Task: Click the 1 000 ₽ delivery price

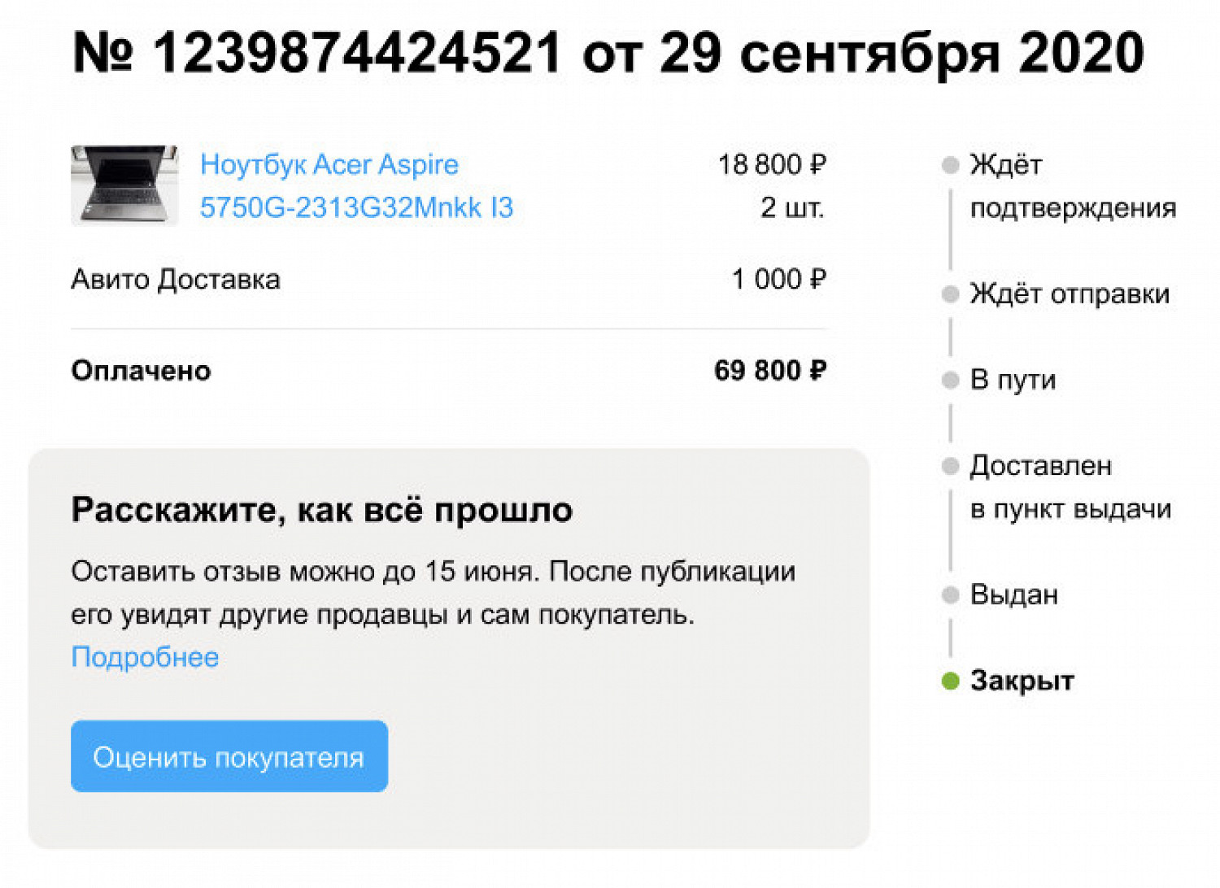Action: coord(778,280)
